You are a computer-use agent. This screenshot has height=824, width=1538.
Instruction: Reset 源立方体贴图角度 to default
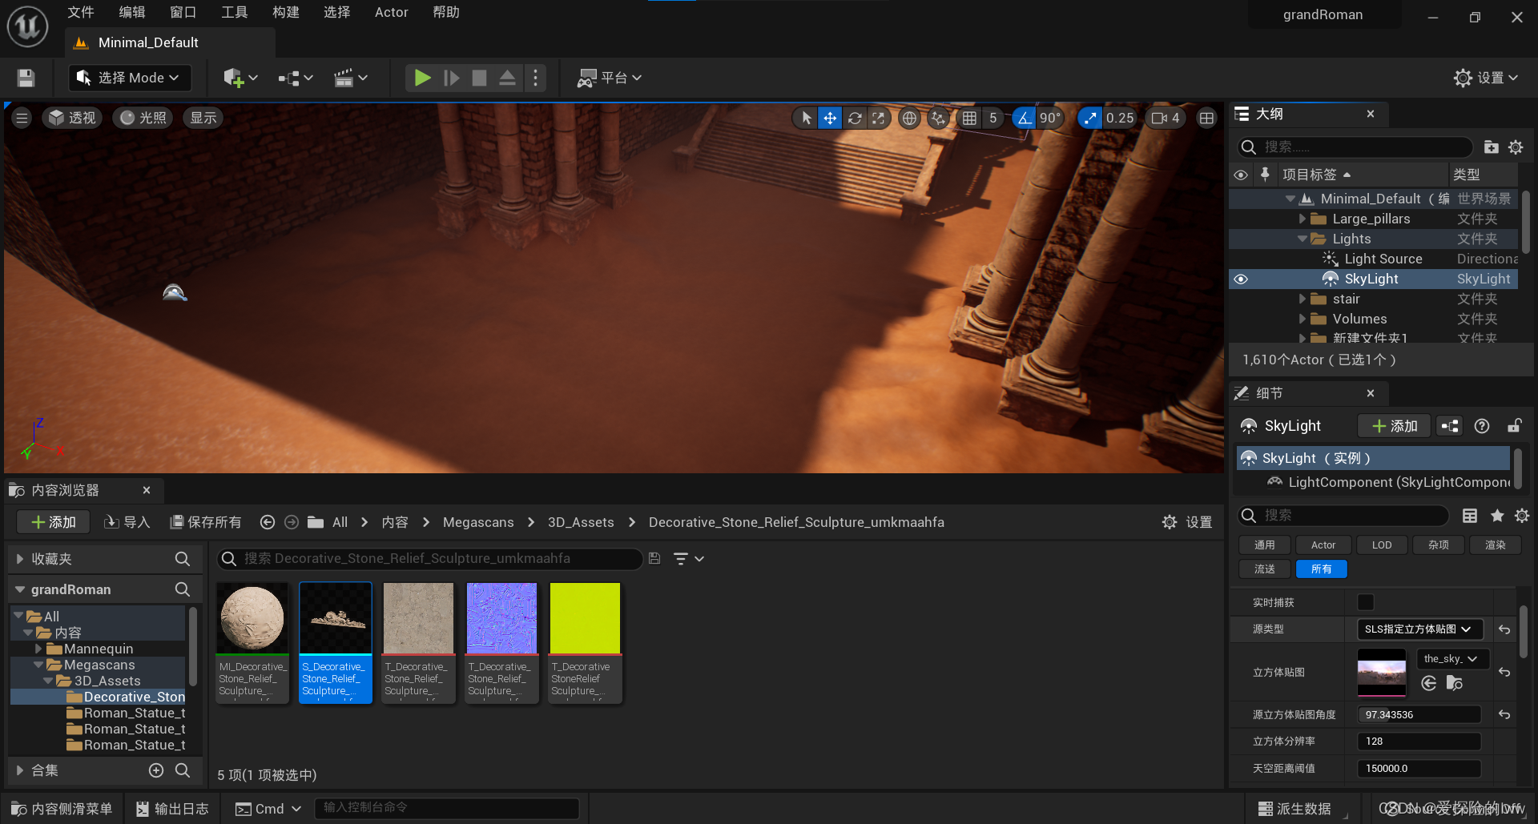[1504, 714]
